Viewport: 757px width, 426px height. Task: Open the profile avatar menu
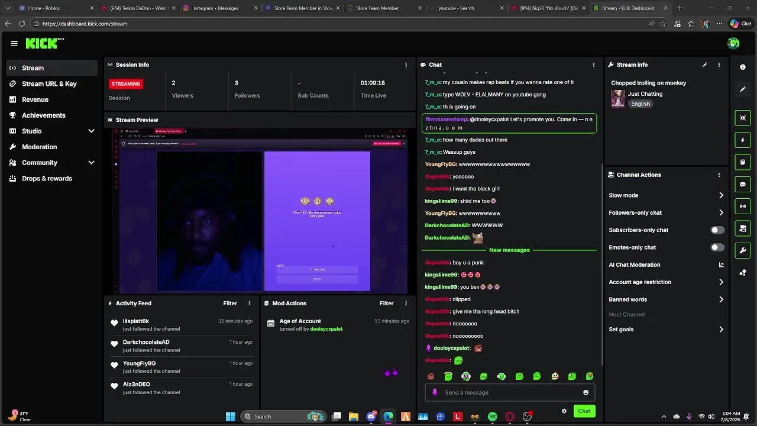click(733, 43)
